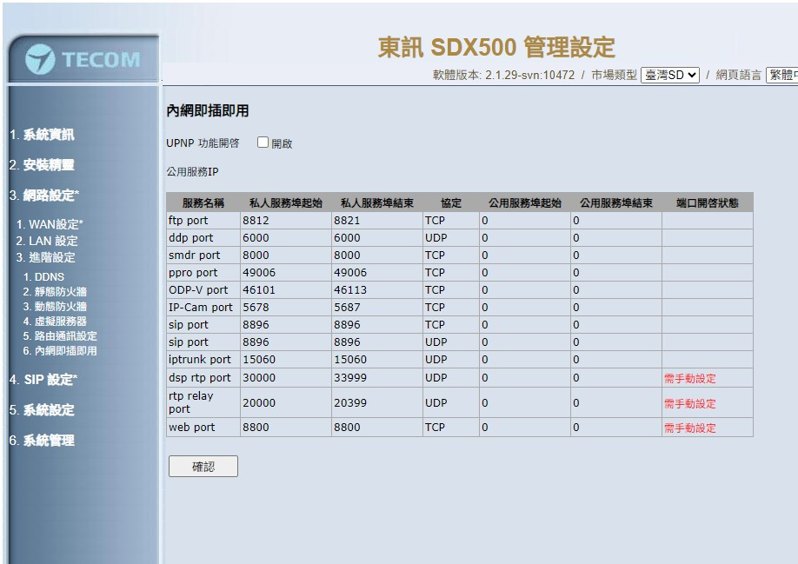Click the 私人服務埠結束 column header
798x564 pixels.
coord(376,202)
